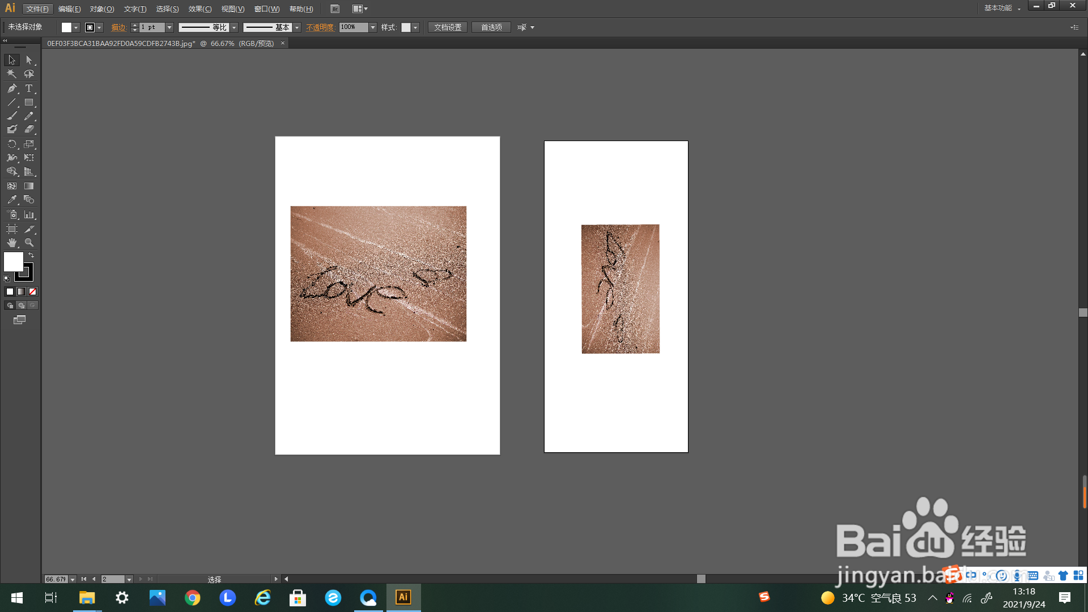The height and width of the screenshot is (612, 1088).
Task: Expand the stroke weight dropdown
Action: pos(169,27)
